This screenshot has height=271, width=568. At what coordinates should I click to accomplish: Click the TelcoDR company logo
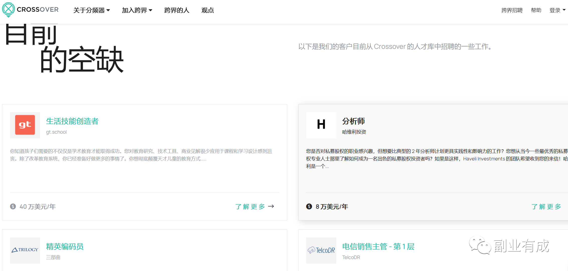point(321,250)
